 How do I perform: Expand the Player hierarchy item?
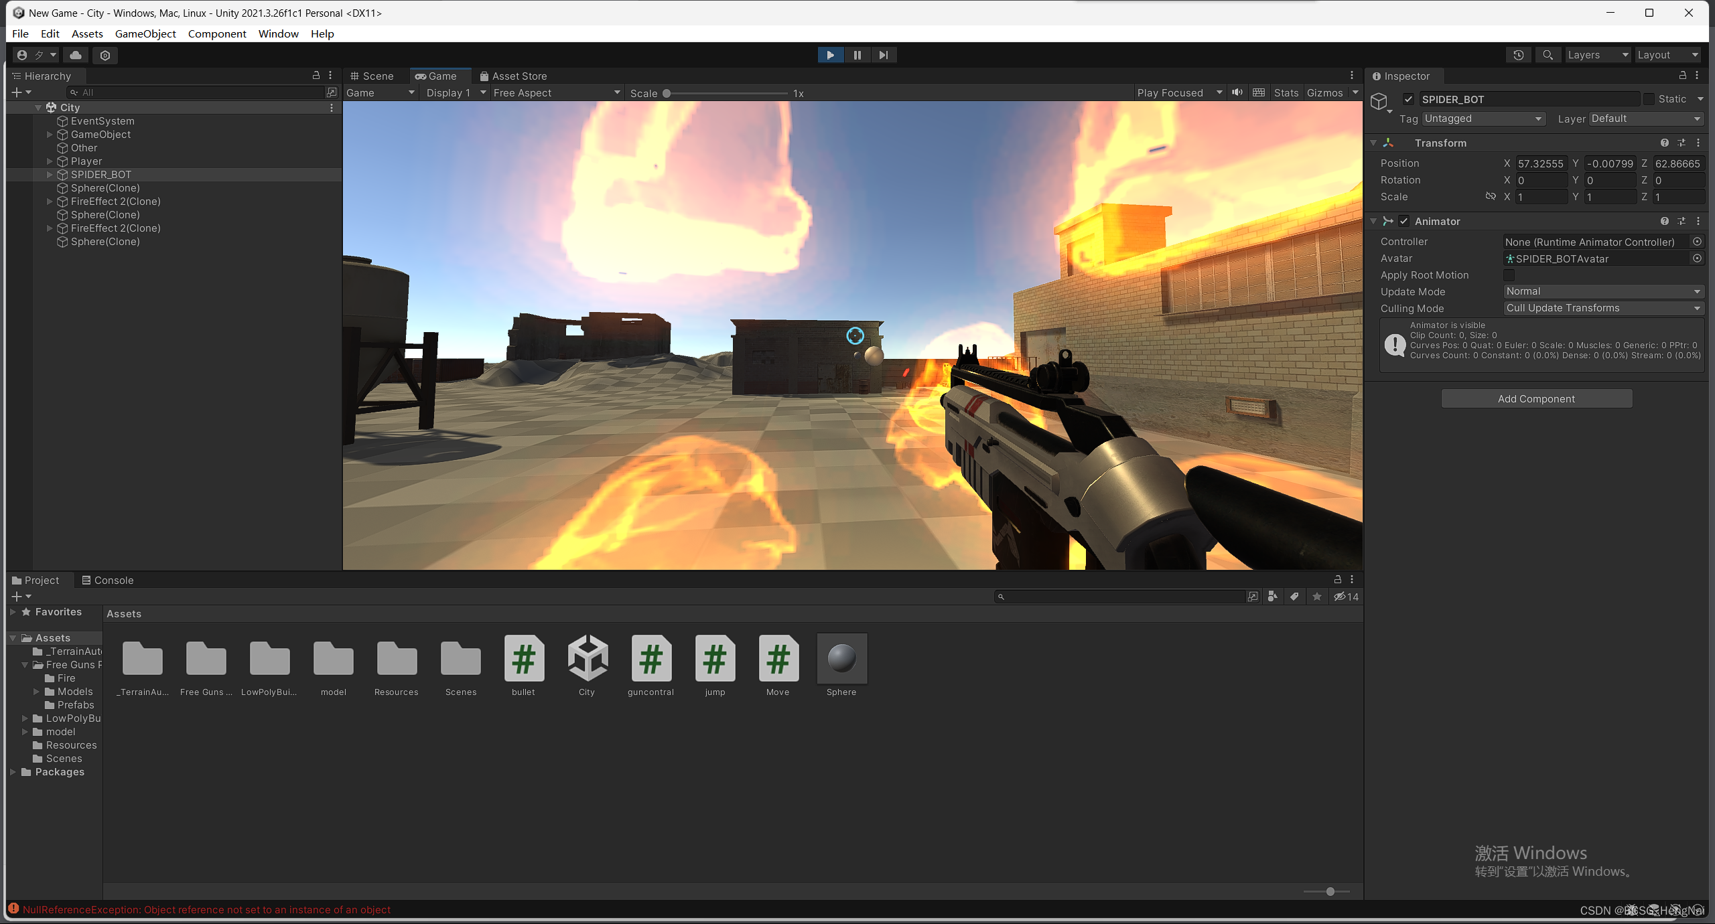click(50, 161)
